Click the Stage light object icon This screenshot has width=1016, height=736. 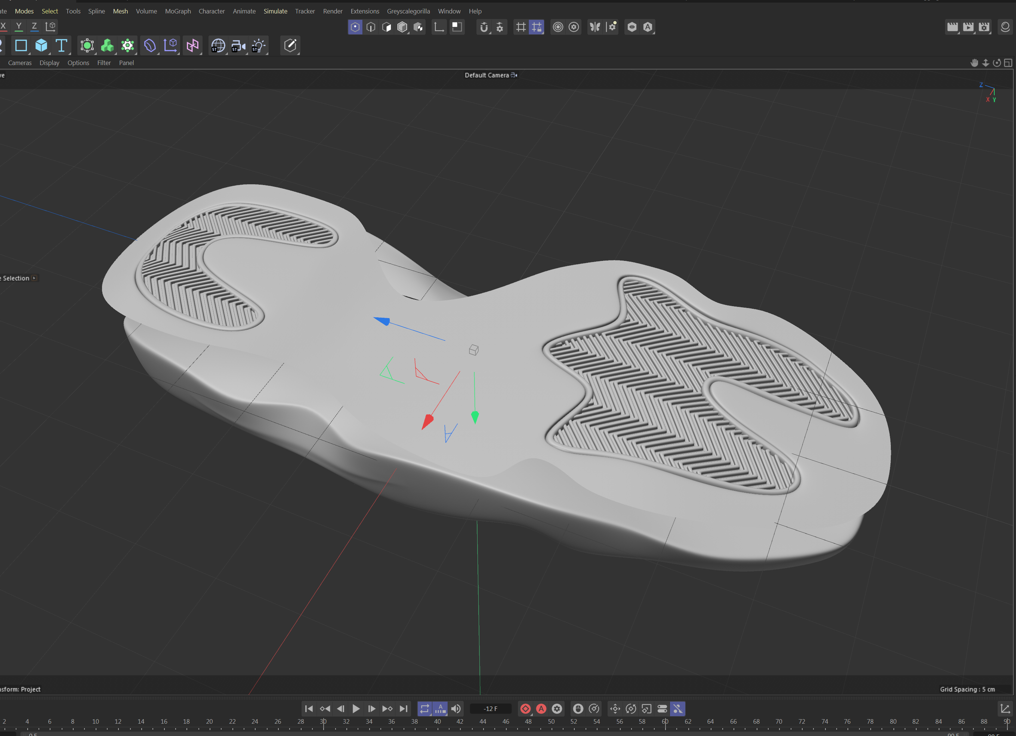[x=259, y=45]
